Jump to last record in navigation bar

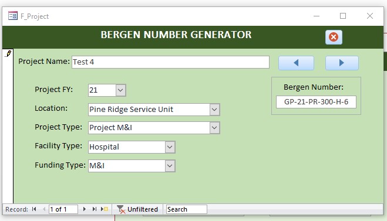click(95, 209)
